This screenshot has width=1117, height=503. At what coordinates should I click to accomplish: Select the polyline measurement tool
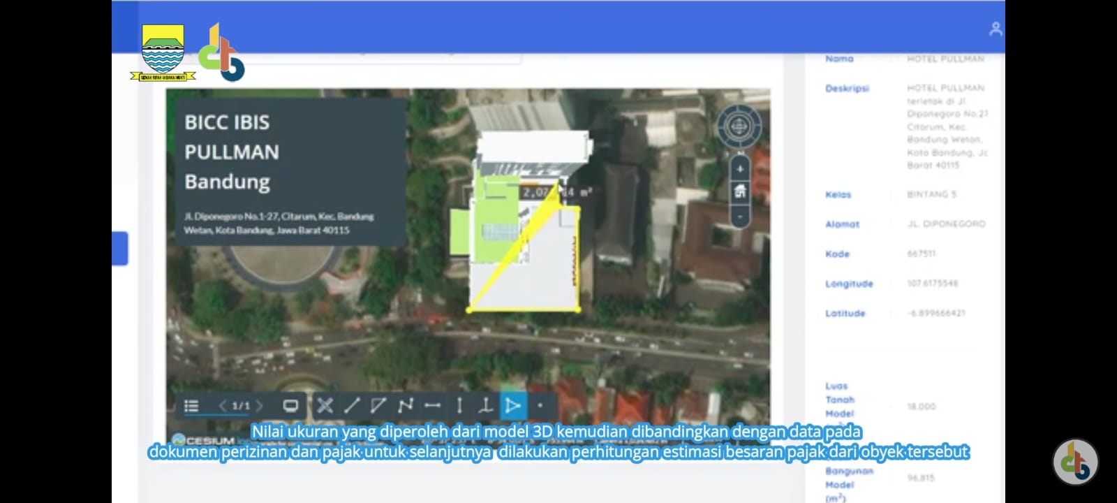point(406,405)
